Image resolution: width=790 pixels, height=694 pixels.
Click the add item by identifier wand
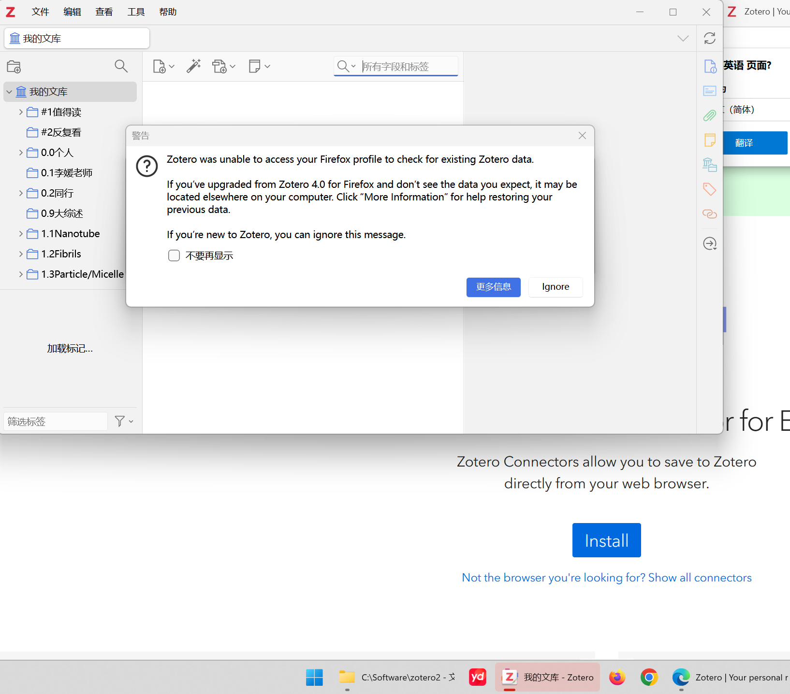[193, 66]
